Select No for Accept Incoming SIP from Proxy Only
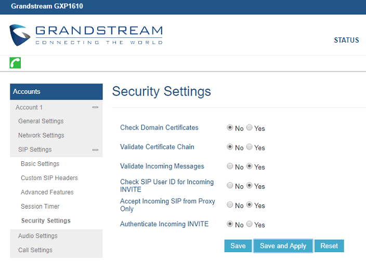 [230, 205]
